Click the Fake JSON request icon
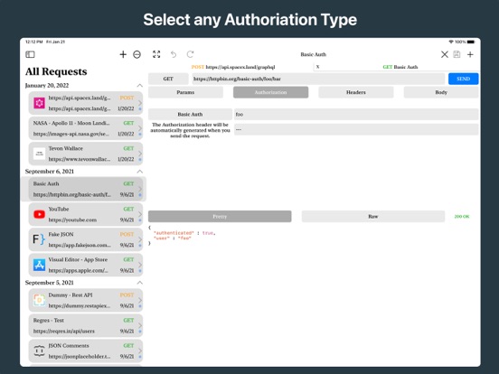 click(x=39, y=239)
